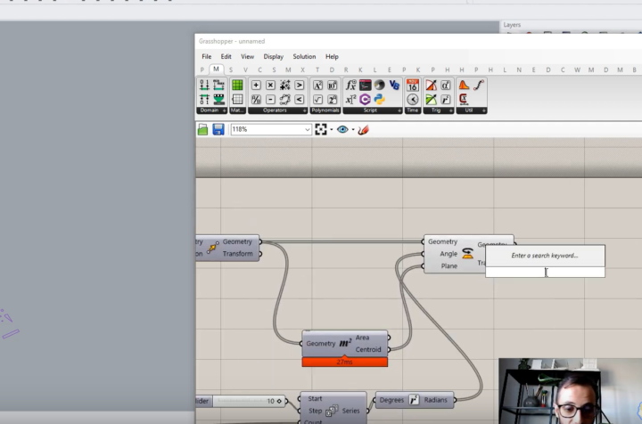Choose the Multiplication operator icon
This screenshot has height=424, width=642.
pyautogui.click(x=270, y=85)
